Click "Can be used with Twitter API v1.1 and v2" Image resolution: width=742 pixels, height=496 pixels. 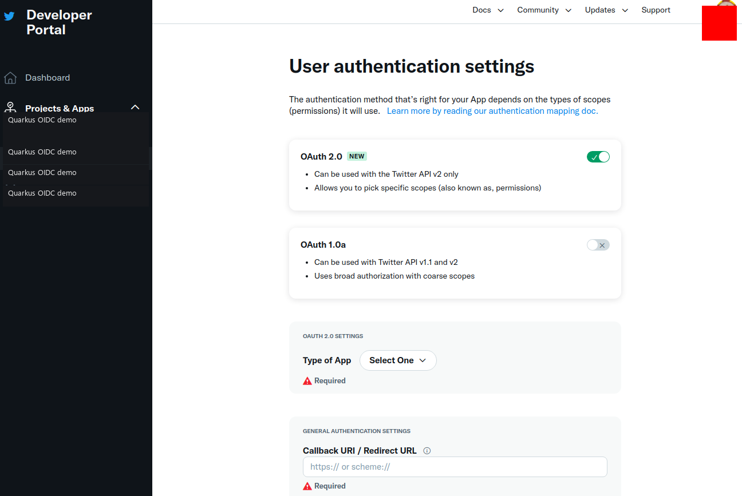386,262
